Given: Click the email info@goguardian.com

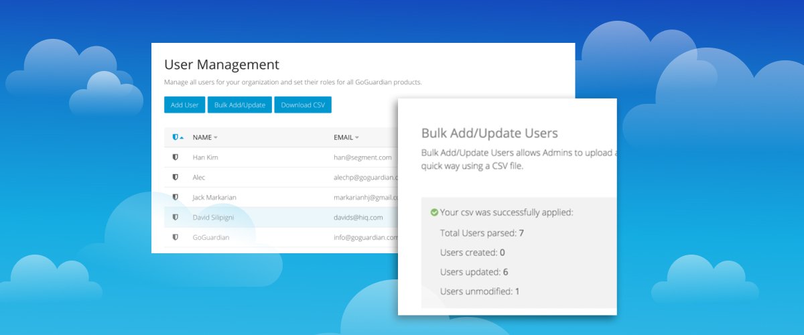Looking at the screenshot, I should [366, 237].
